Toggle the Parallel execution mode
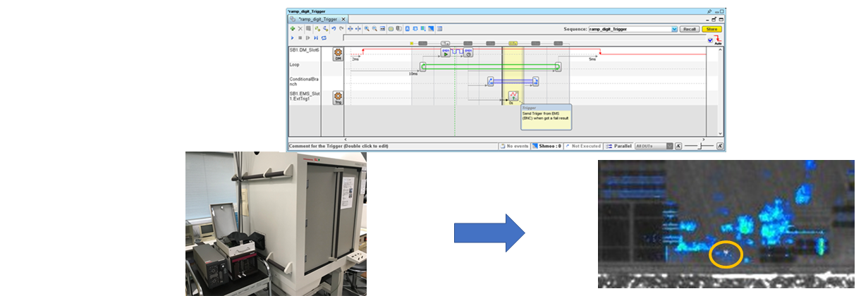 point(618,146)
